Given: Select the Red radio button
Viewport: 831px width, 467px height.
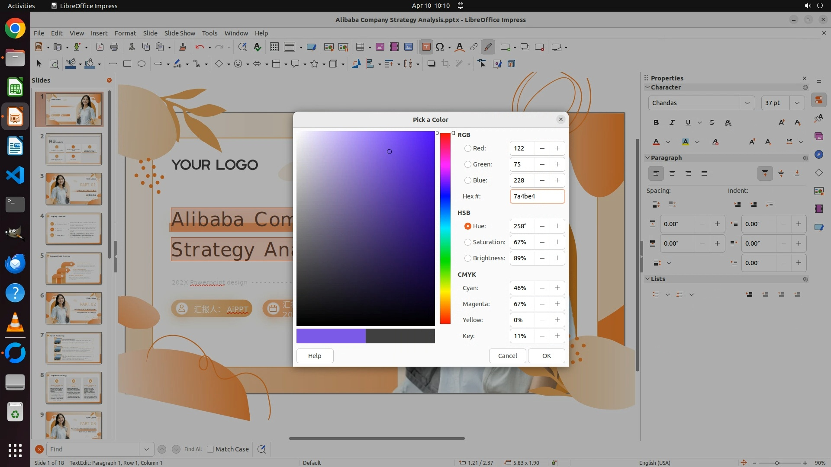Looking at the screenshot, I should coord(467,148).
